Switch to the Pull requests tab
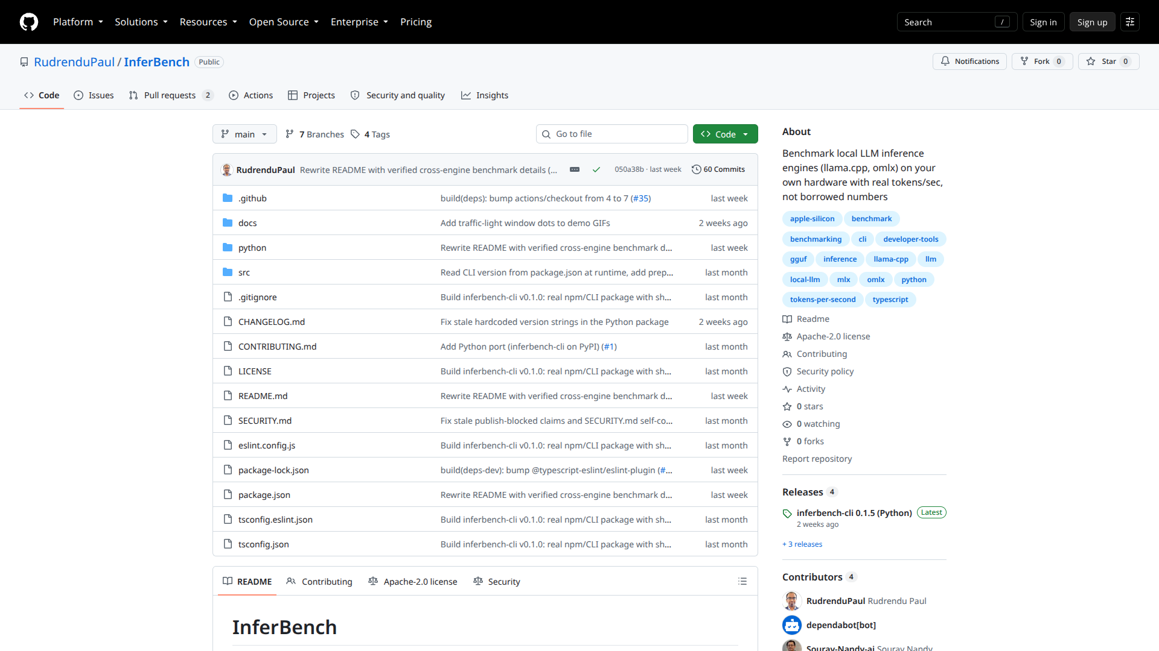The width and height of the screenshot is (1159, 651). tap(171, 95)
